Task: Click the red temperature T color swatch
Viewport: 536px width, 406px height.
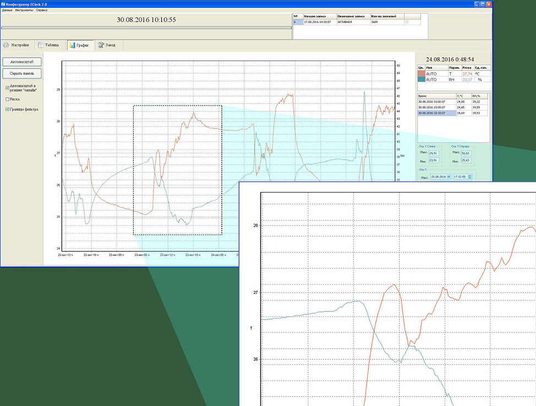Action: (421, 74)
